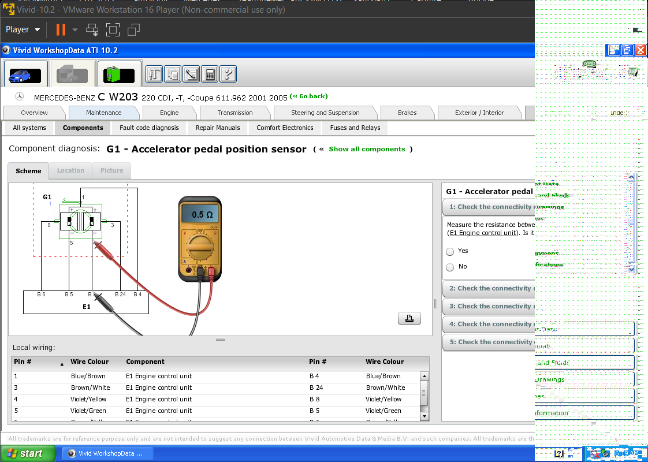Click the multimeter showing 0.5 Ω

(x=200, y=239)
